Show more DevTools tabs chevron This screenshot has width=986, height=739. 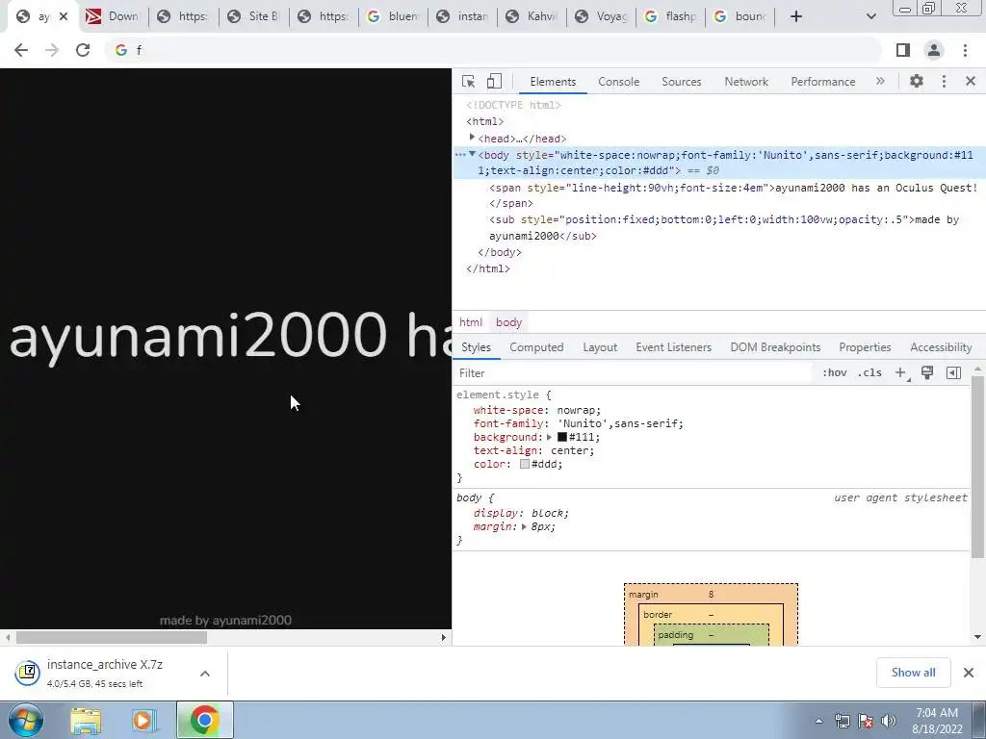point(880,81)
